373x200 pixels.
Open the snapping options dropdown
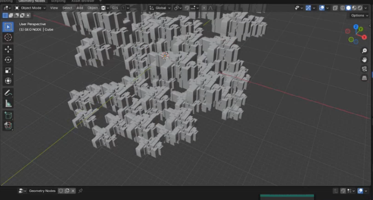195,8
